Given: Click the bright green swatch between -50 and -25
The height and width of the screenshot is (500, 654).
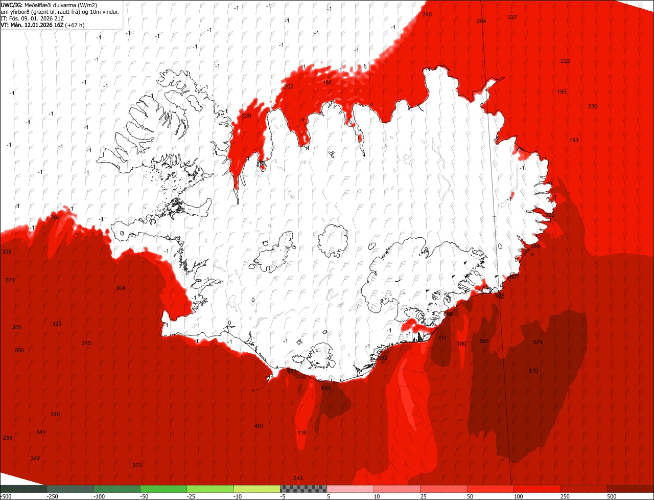Looking at the screenshot, I should 163,489.
